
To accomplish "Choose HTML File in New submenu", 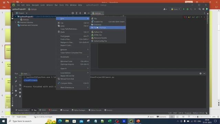I will pyautogui.click(x=108, y=35).
